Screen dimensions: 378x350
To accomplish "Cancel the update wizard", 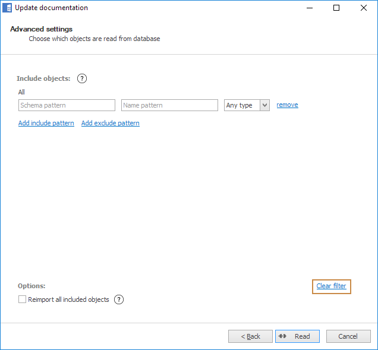I will click(348, 336).
